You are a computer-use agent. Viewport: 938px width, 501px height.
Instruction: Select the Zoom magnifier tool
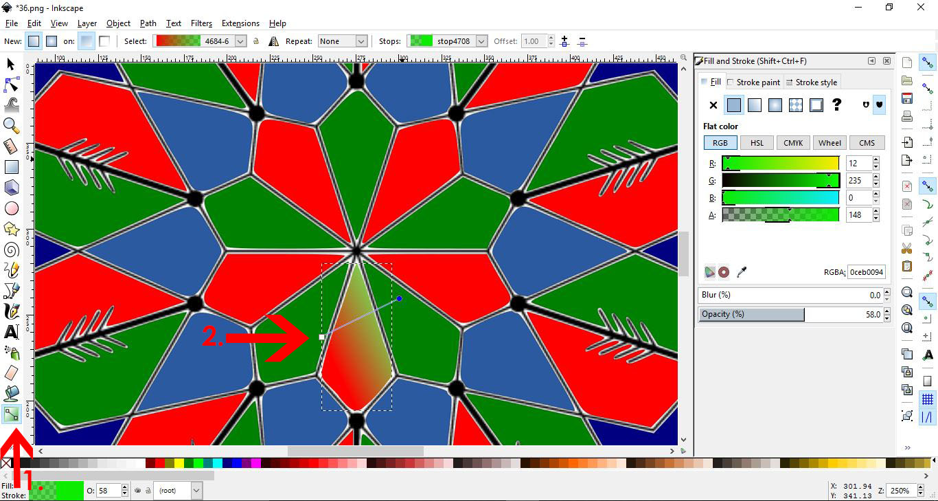pos(11,126)
